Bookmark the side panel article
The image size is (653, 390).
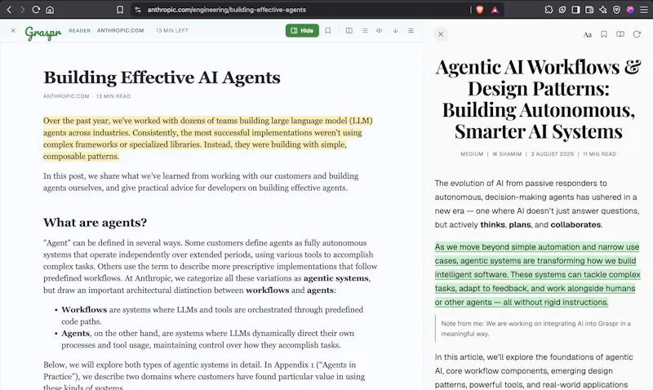(x=604, y=34)
